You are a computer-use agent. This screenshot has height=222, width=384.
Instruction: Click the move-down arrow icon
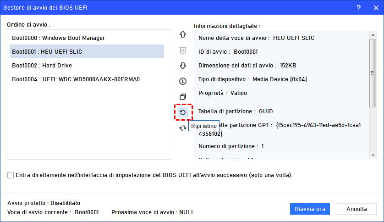[183, 66]
